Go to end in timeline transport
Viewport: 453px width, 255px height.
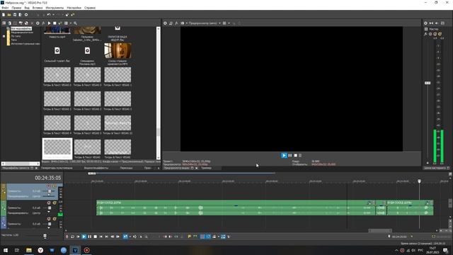(107, 237)
